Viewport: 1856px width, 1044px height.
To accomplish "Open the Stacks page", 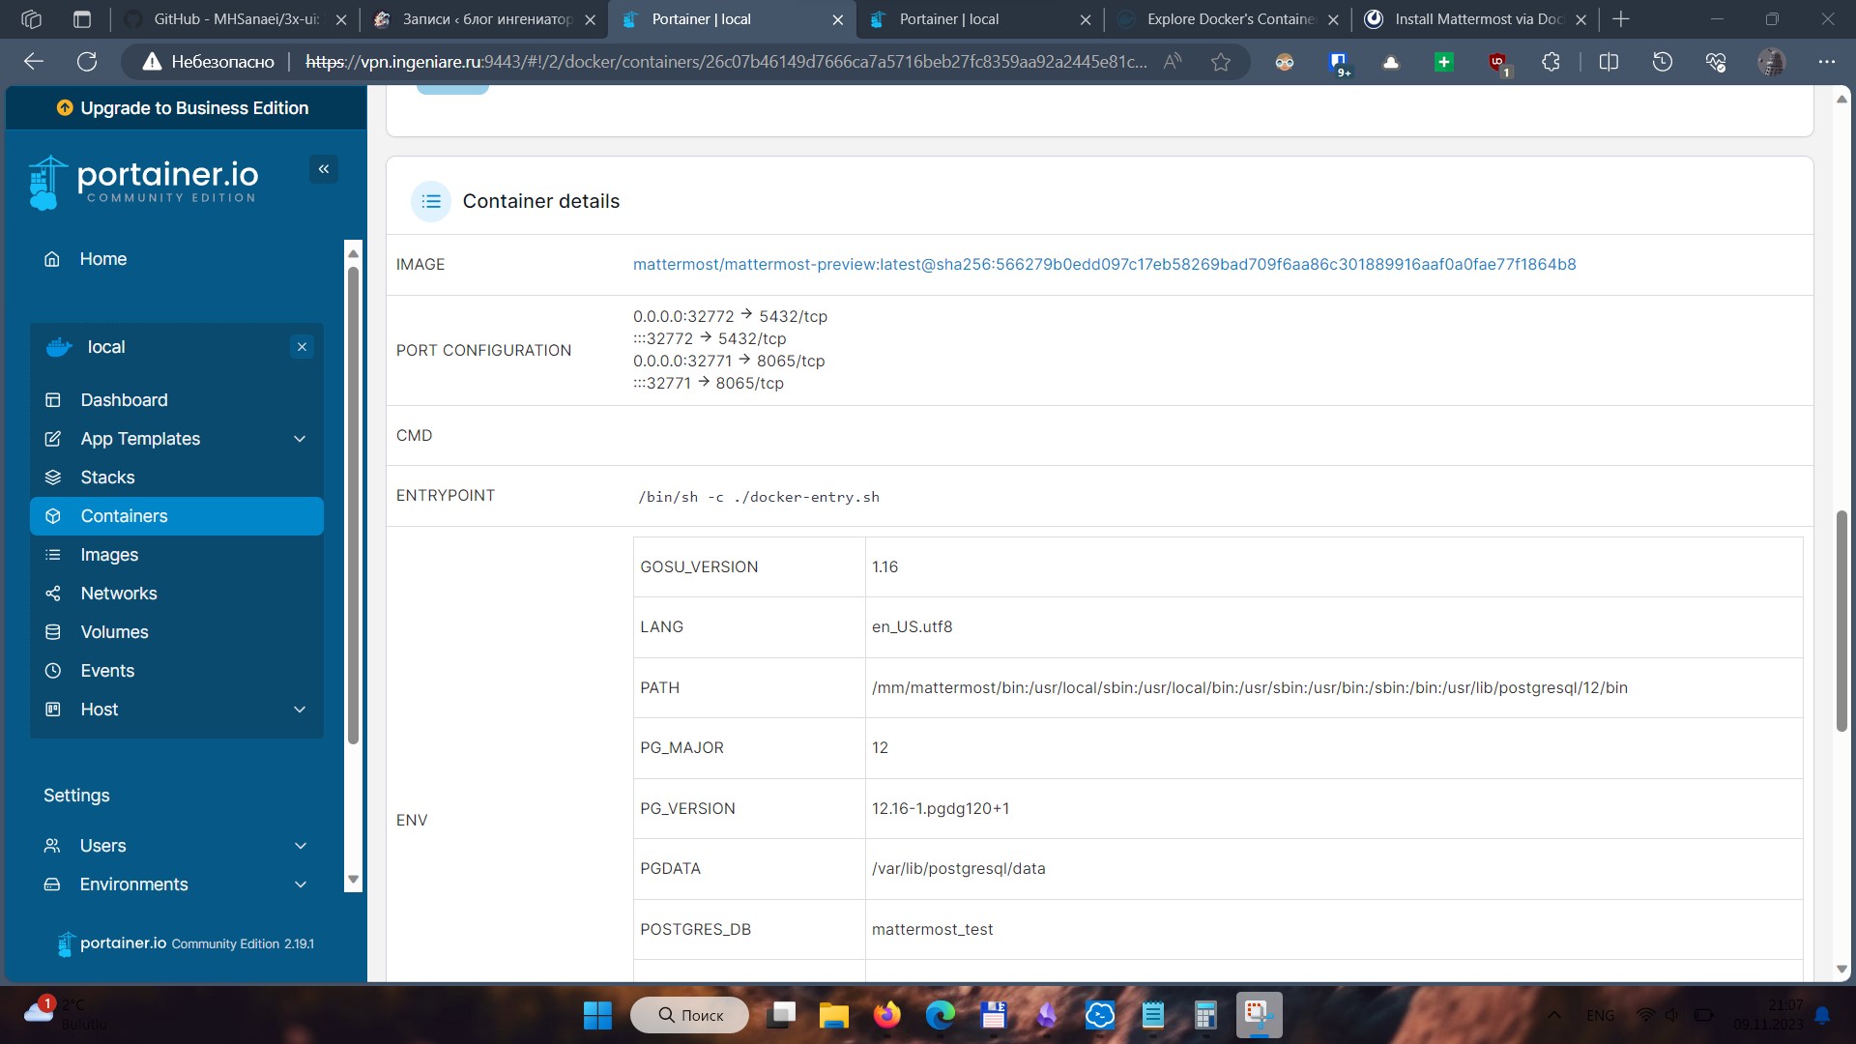I will tap(176, 478).
